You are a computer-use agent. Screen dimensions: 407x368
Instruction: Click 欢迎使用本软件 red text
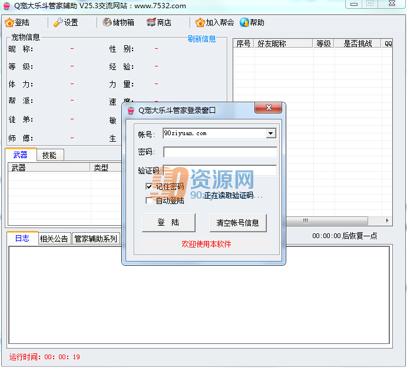pyautogui.click(x=206, y=244)
